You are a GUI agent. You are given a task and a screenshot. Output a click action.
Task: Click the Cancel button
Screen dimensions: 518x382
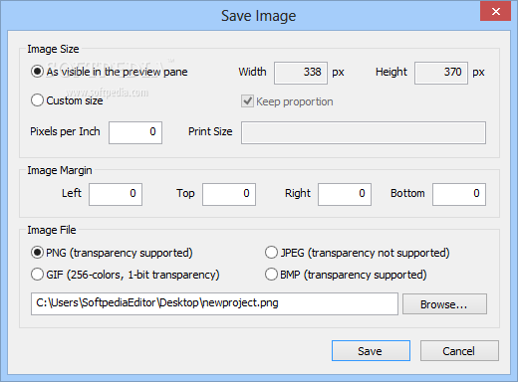coord(459,350)
